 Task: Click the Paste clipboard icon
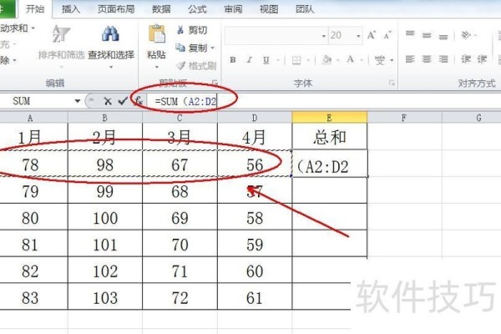[x=157, y=34]
